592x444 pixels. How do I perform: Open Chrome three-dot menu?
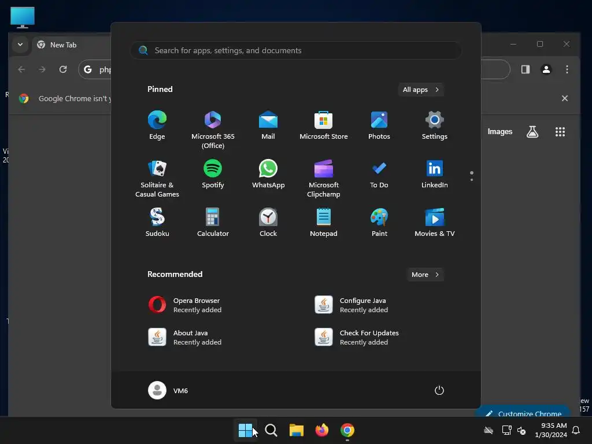567,69
